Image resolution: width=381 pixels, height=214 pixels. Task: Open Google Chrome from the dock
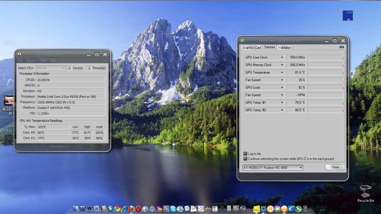117,209
